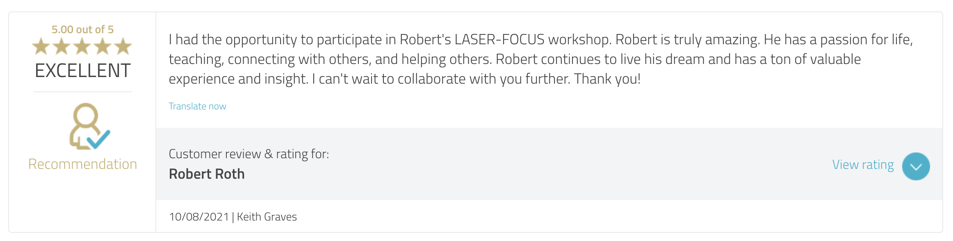This screenshot has width=953, height=241.
Task: Click the second gold rating star
Action: coord(62,47)
